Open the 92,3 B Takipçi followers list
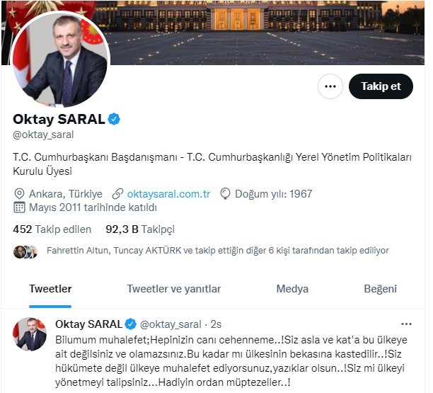Viewport: 433px width, 393px height. [140, 229]
